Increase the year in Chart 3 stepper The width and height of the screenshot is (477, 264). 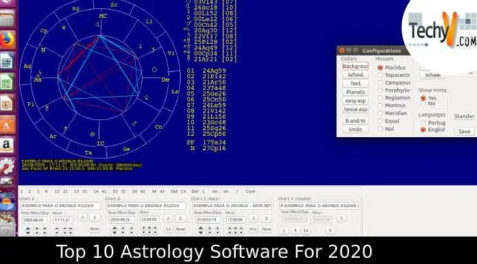pyautogui.click(x=201, y=228)
